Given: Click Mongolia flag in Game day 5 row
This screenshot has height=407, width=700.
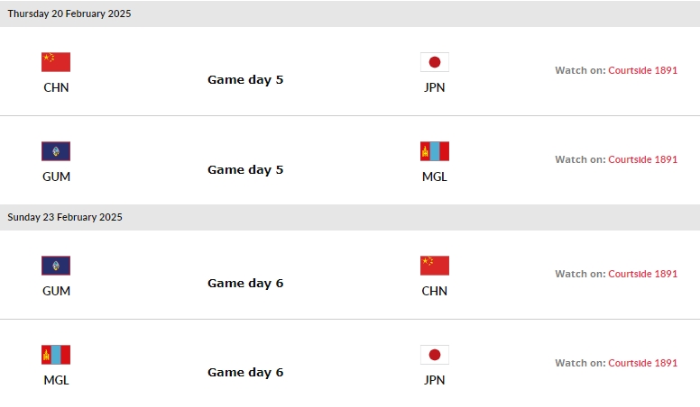Looking at the screenshot, I should tap(435, 151).
